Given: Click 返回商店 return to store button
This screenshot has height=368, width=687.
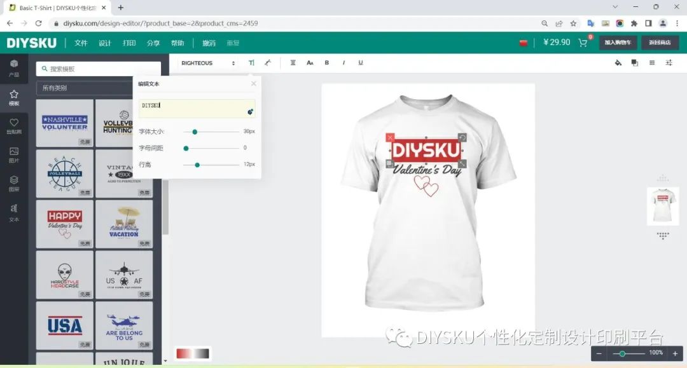Looking at the screenshot, I should [660, 43].
